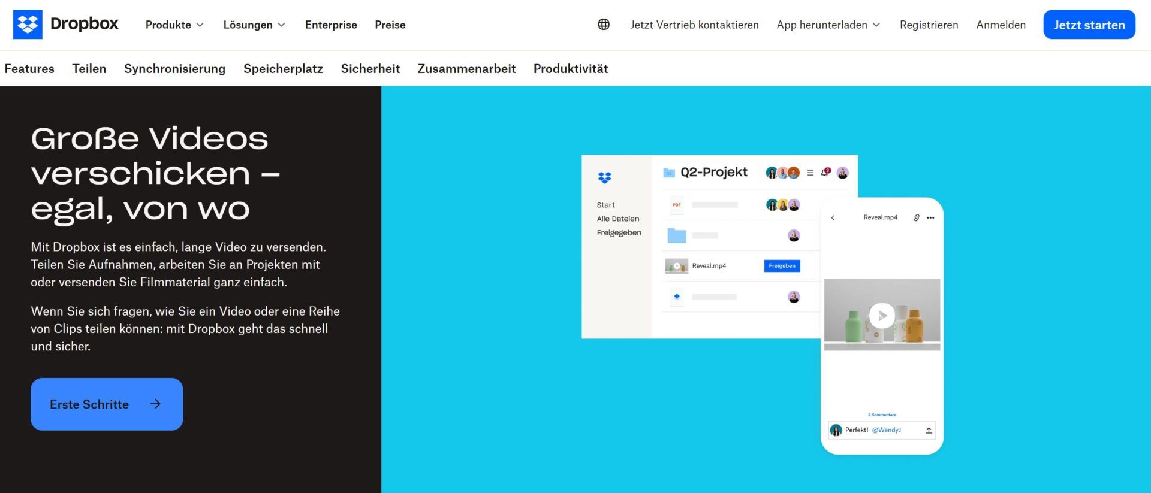Click the paper file icon in last row
The image size is (1151, 493).
tap(677, 297)
